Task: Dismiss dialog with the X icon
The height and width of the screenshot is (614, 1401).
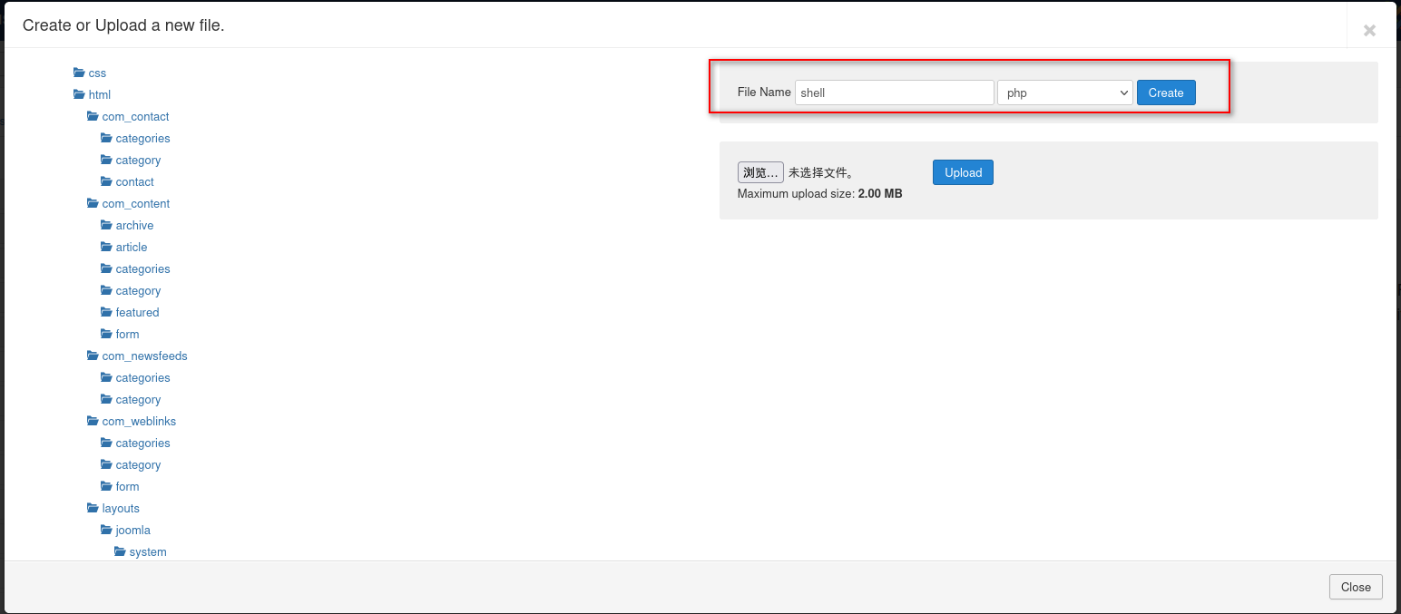Action: [1370, 30]
